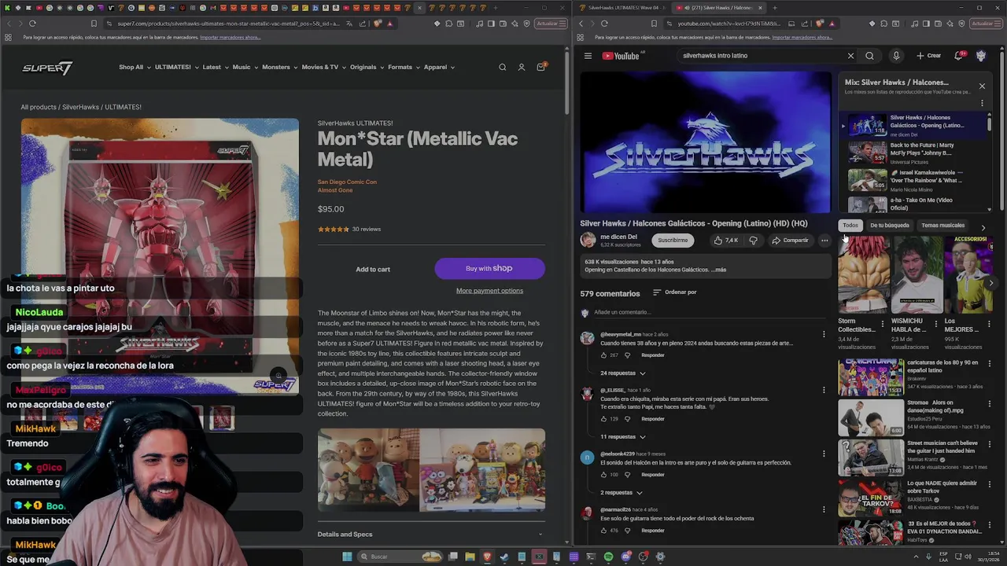
Task: Open the Super7 account icon
Action: coord(521,68)
